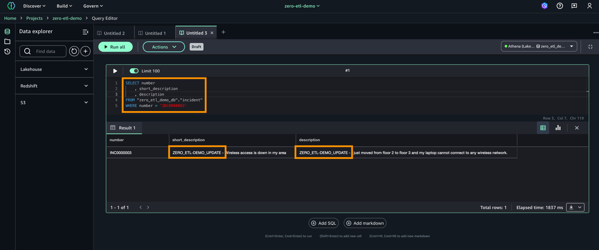Click the short_description column header

tap(232, 140)
